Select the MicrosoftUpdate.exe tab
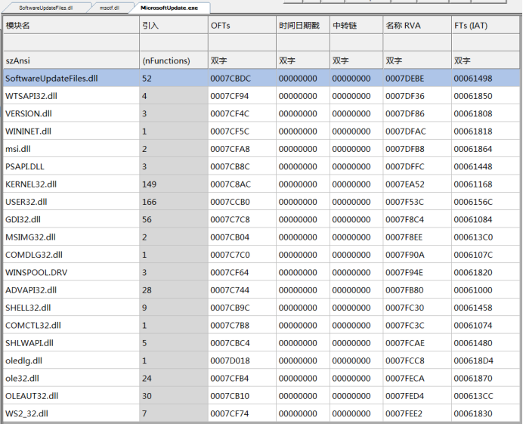Image resolution: width=523 pixels, height=424 pixels. point(169,8)
